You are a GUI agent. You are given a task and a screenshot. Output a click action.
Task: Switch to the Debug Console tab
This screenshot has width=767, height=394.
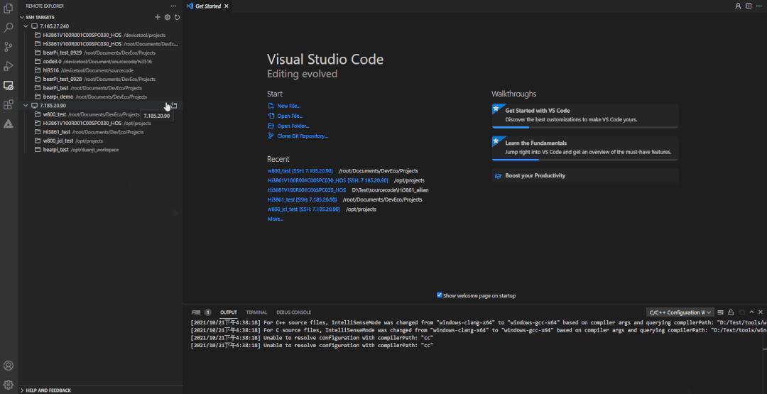[293, 312]
